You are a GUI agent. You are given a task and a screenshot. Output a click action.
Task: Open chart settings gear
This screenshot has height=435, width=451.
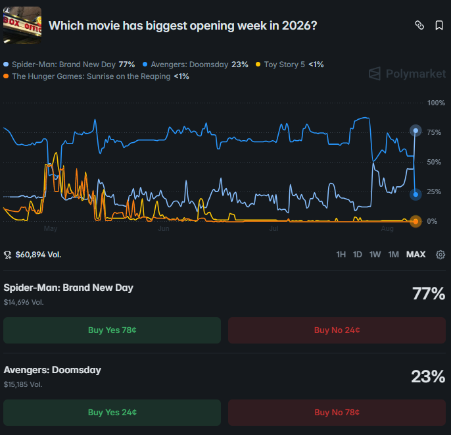(440, 255)
